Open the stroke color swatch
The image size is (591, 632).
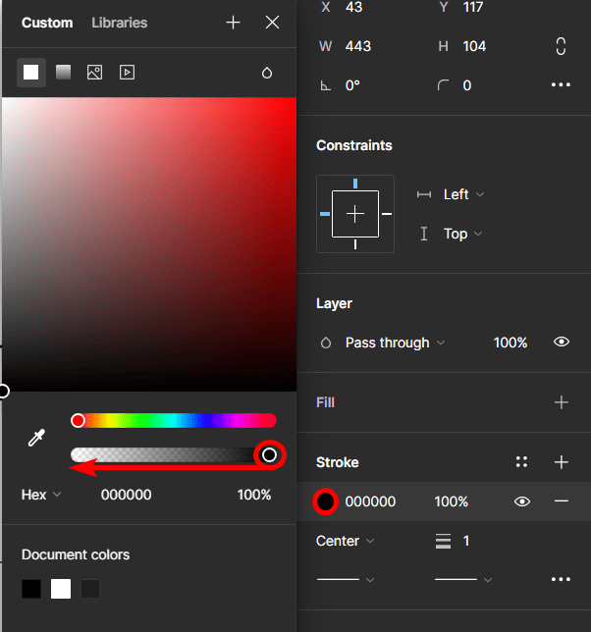click(x=325, y=501)
